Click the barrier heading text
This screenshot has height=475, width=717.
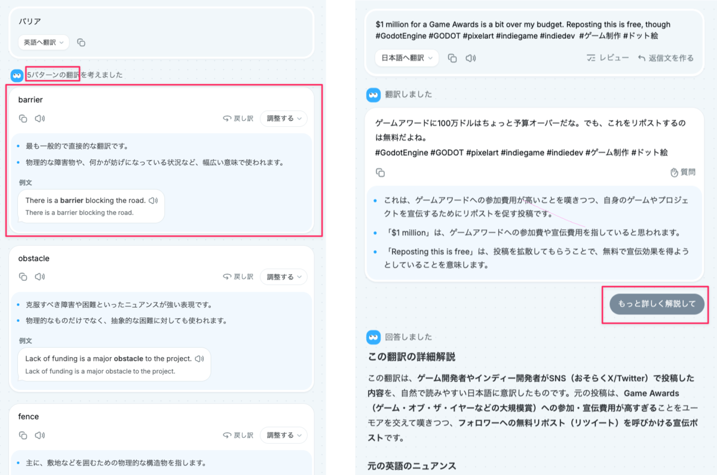[30, 100]
